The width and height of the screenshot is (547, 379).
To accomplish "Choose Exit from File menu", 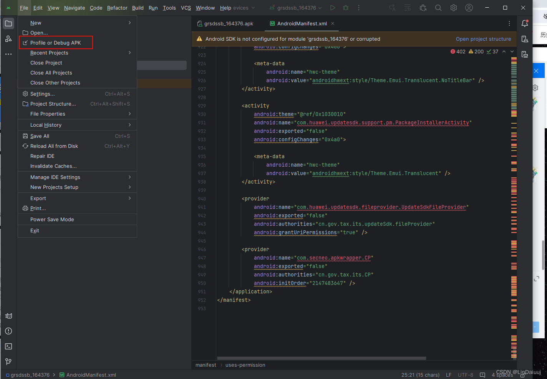I will [77, 230].
